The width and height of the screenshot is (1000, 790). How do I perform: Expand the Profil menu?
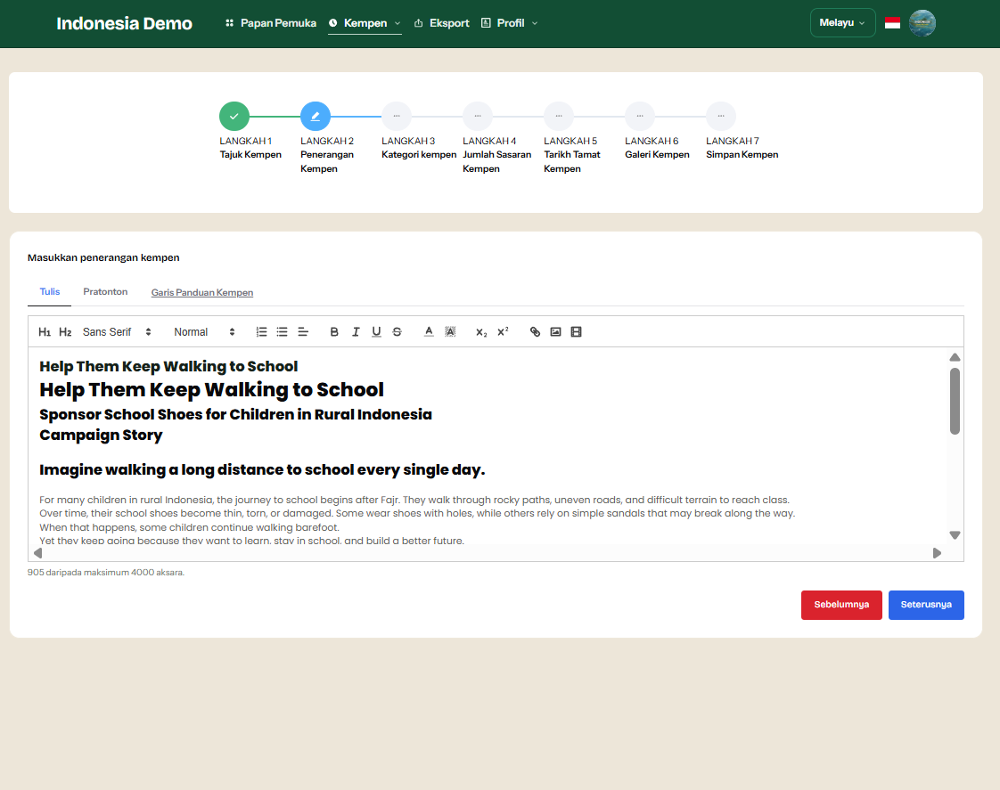510,23
